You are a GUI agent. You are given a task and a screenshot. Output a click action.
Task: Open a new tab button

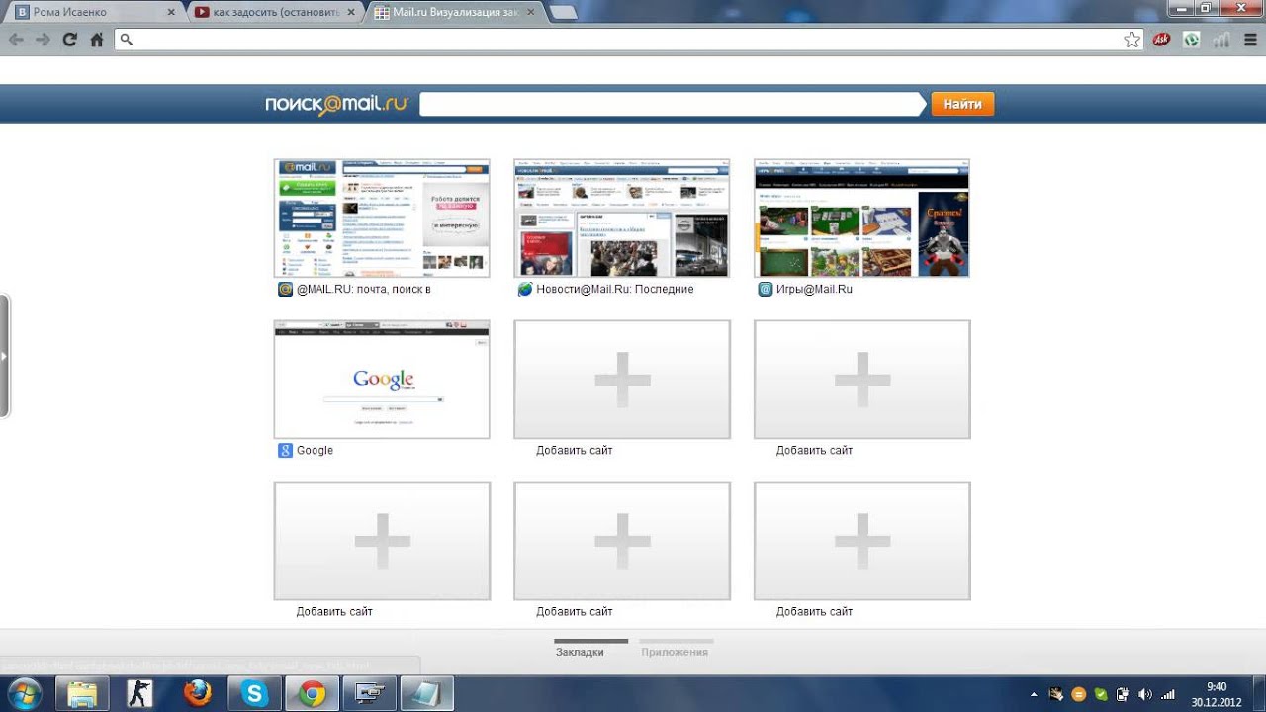tap(563, 13)
